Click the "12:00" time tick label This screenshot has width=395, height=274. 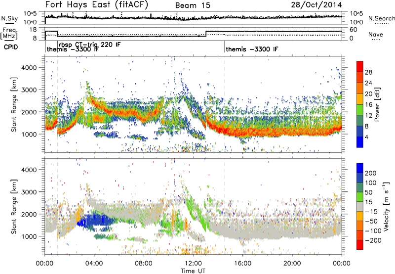click(193, 264)
